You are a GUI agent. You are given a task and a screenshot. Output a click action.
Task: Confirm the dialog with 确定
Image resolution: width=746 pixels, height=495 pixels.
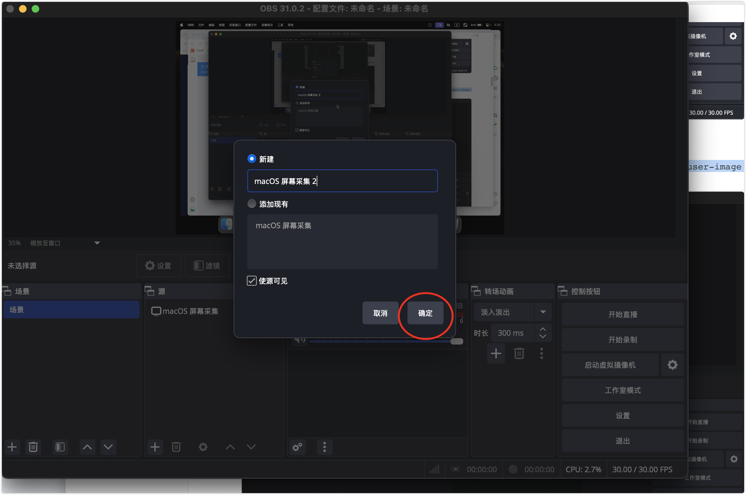point(425,313)
